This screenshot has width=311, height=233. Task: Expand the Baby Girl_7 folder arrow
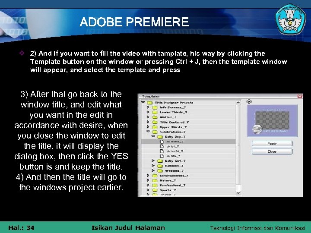(x=153, y=161)
